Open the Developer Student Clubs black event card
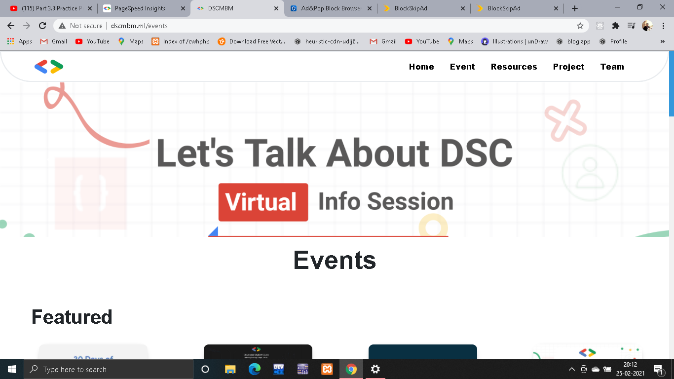Screen dimensions: 674x379 coord(258,351)
